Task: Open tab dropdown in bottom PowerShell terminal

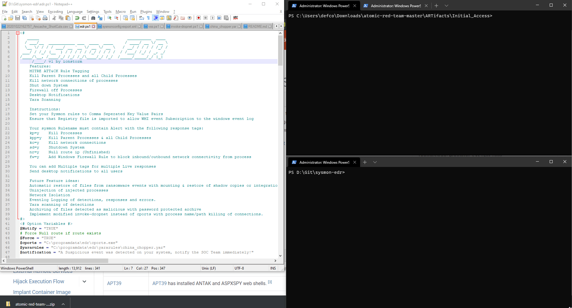Action: (375, 162)
